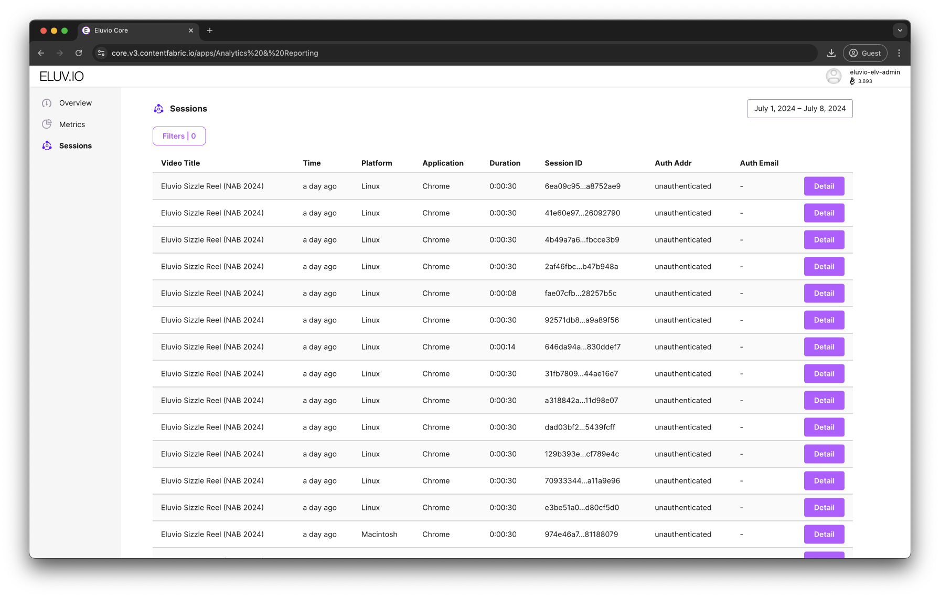The height and width of the screenshot is (597, 940).
Task: Click the Video Title column header
Action: point(180,163)
